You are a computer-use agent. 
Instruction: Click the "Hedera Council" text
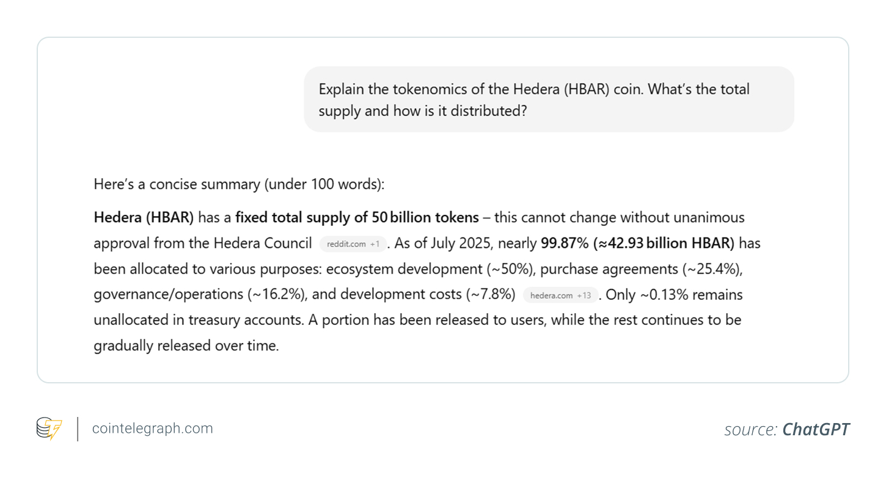pyautogui.click(x=263, y=243)
